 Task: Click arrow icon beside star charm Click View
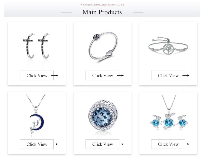[x=120, y=144]
